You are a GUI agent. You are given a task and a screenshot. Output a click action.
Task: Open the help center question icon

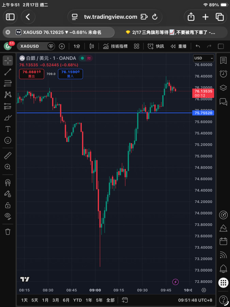click(223, 300)
